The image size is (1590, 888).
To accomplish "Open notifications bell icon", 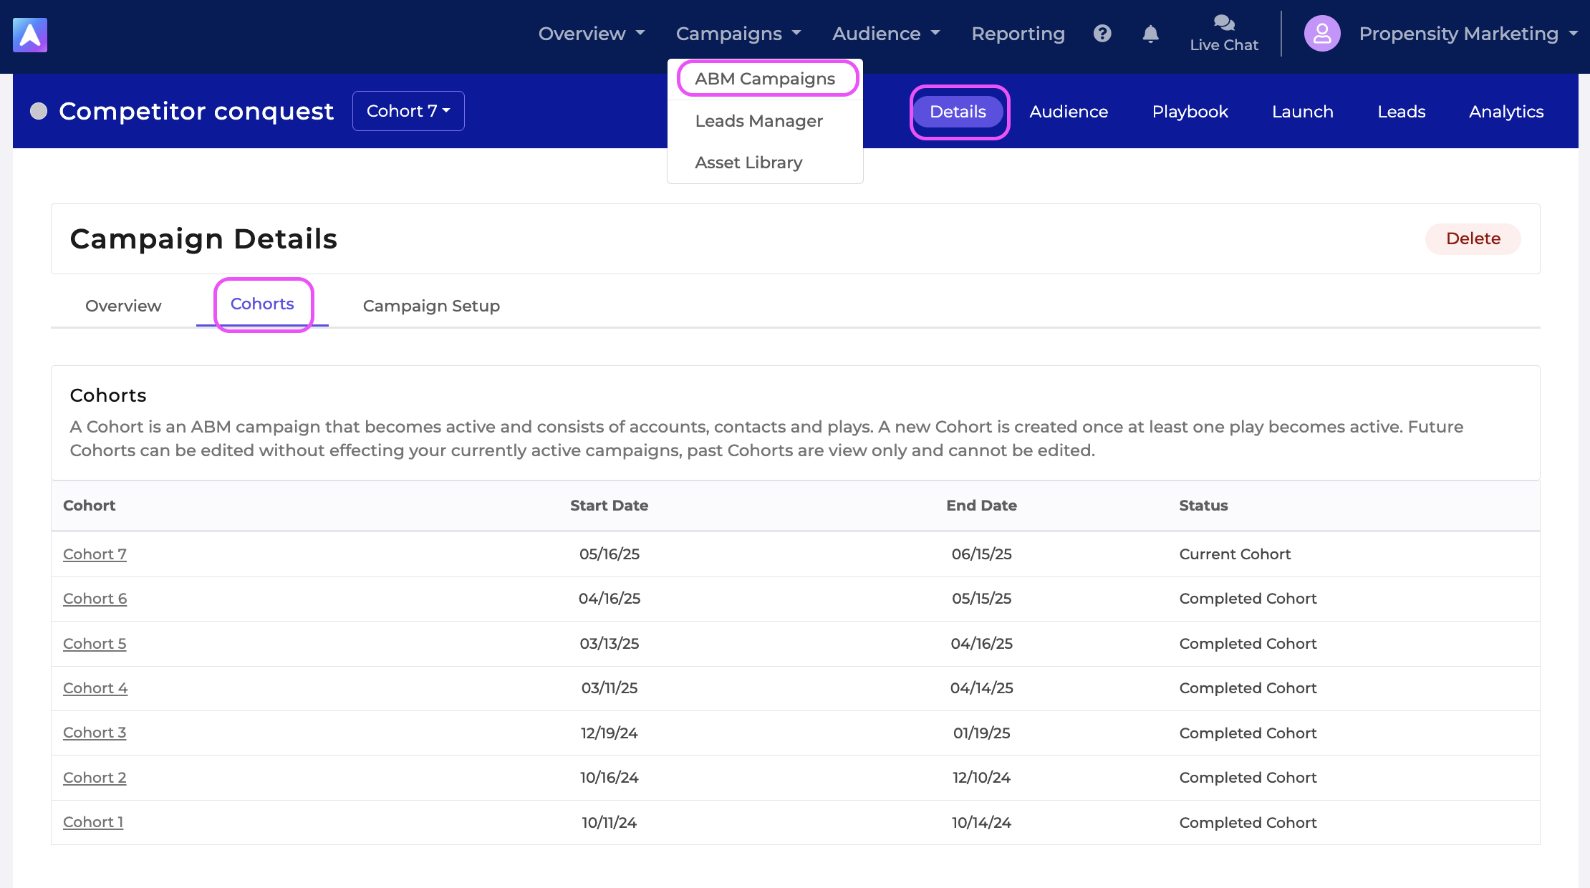I will point(1150,34).
